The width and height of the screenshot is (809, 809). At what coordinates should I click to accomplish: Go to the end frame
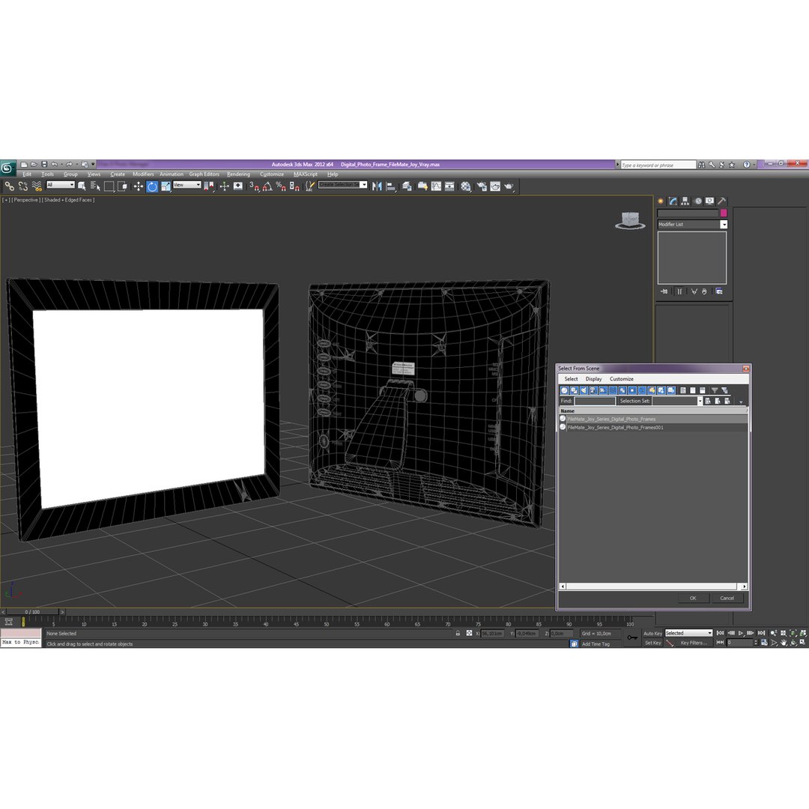click(x=761, y=633)
